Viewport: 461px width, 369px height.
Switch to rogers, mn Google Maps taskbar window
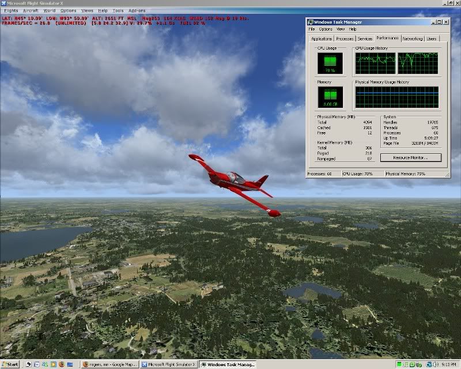coord(110,364)
